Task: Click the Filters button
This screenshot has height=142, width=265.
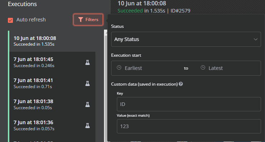Action: [x=88, y=20]
